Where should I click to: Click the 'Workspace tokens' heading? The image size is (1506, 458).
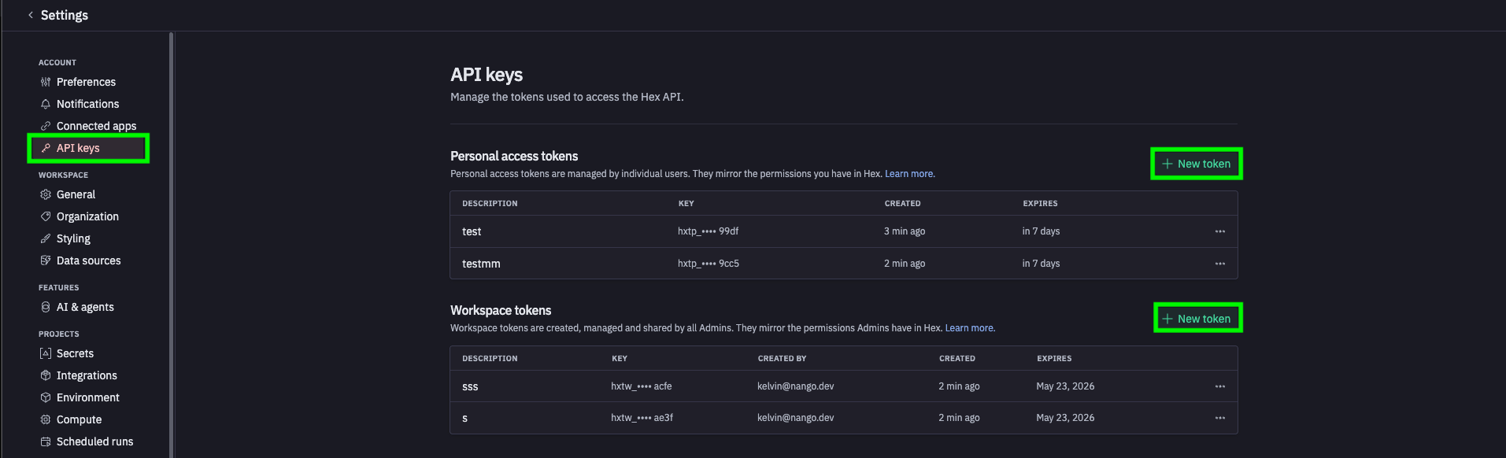coord(501,310)
